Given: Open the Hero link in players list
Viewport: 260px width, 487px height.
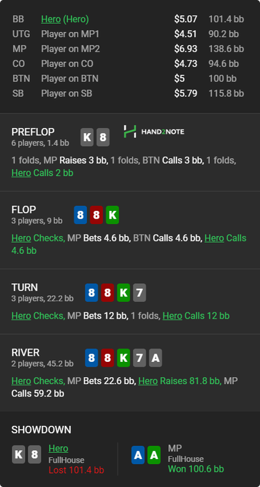Looking at the screenshot, I should [x=51, y=19].
